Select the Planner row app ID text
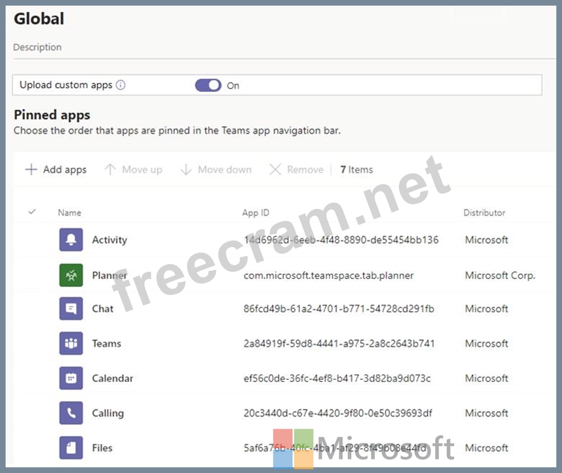562x473 pixels. (328, 275)
